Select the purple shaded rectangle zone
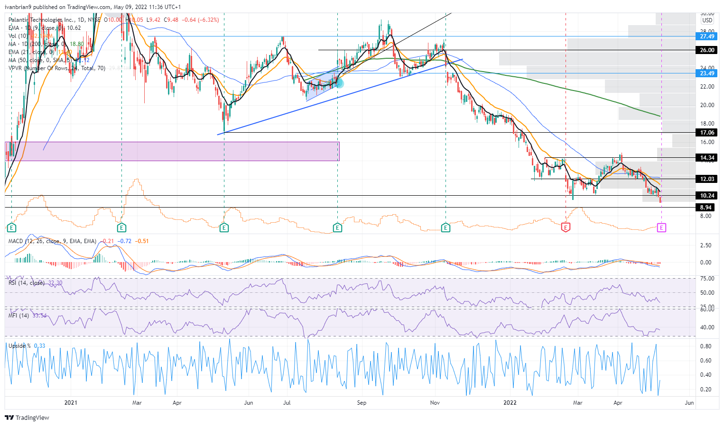724x426 pixels. point(172,151)
